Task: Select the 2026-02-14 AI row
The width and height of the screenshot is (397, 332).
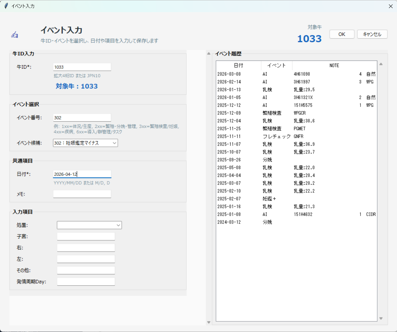Action: (x=296, y=82)
